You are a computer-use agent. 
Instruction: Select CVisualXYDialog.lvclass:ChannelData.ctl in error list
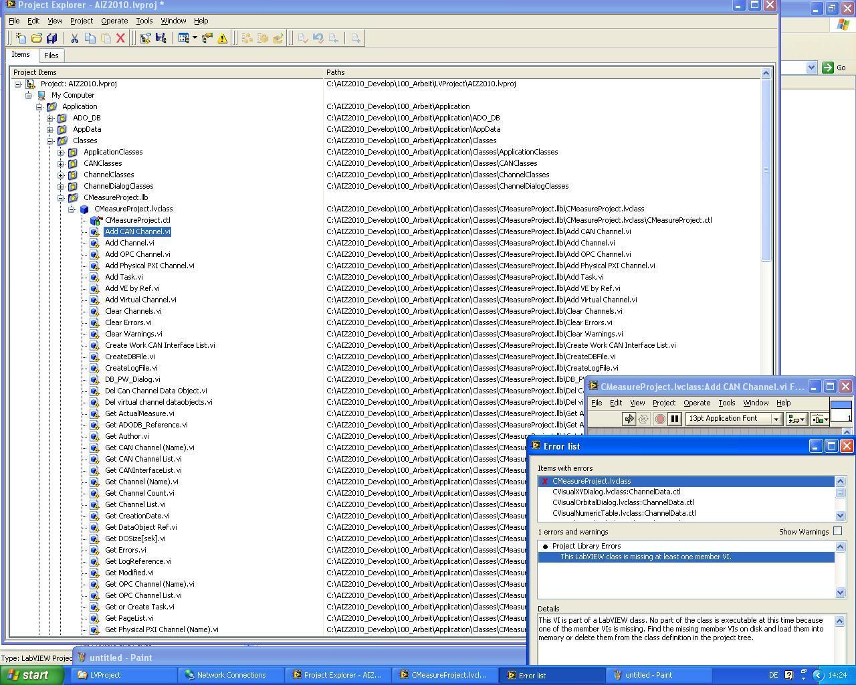616,492
